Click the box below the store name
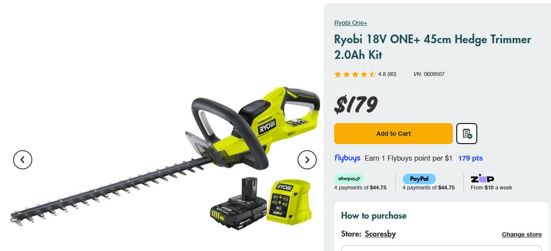 pos(441,248)
